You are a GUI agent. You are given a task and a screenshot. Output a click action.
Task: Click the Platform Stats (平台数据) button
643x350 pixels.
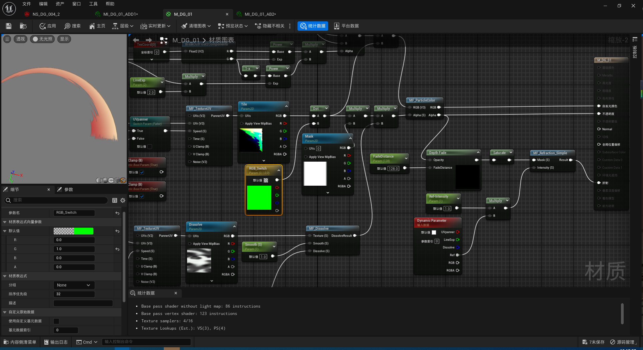[346, 26]
